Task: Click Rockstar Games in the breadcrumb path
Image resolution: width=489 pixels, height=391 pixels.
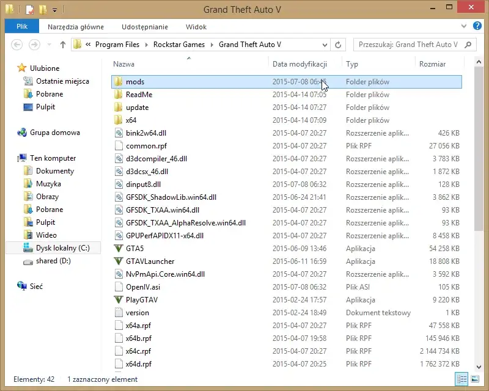Action: 178,45
